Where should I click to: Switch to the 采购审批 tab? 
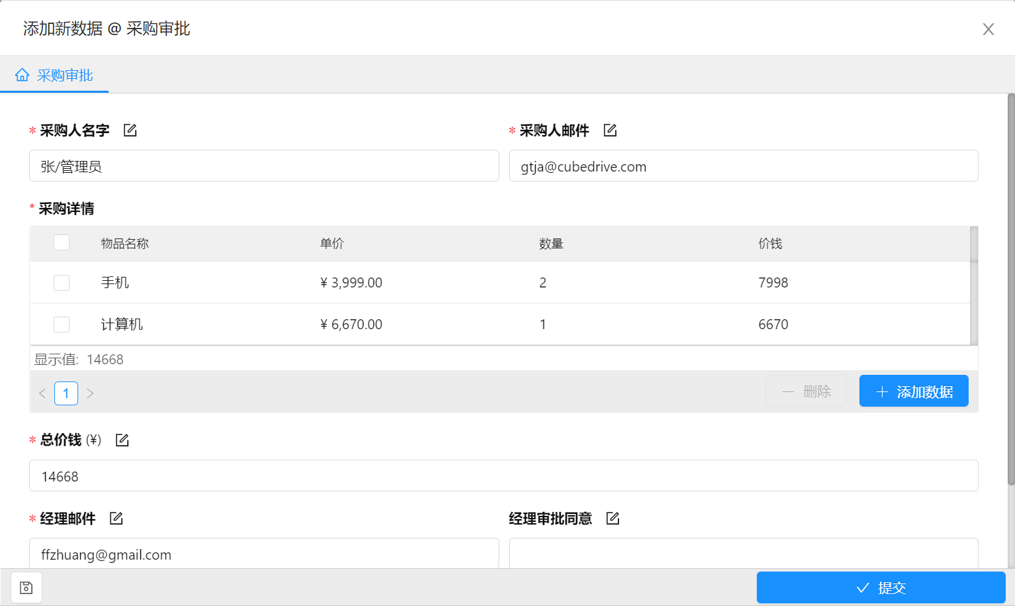tap(54, 75)
